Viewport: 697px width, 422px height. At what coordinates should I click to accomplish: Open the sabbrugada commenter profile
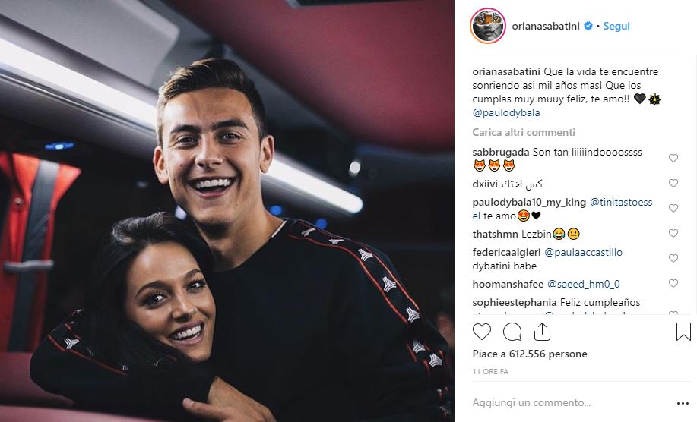point(500,152)
